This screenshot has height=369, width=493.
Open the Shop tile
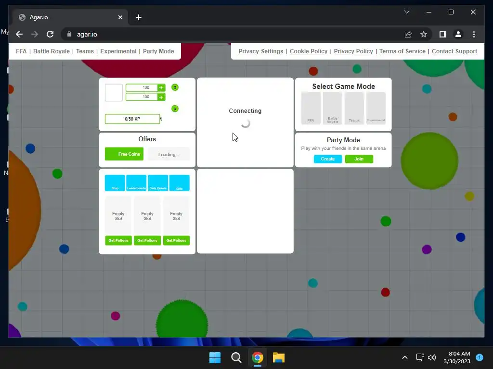point(115,183)
